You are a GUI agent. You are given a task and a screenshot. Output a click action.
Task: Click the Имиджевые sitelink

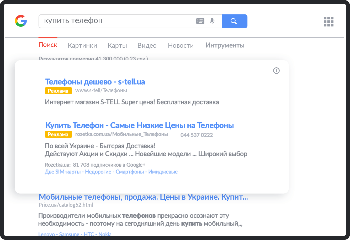point(163,172)
